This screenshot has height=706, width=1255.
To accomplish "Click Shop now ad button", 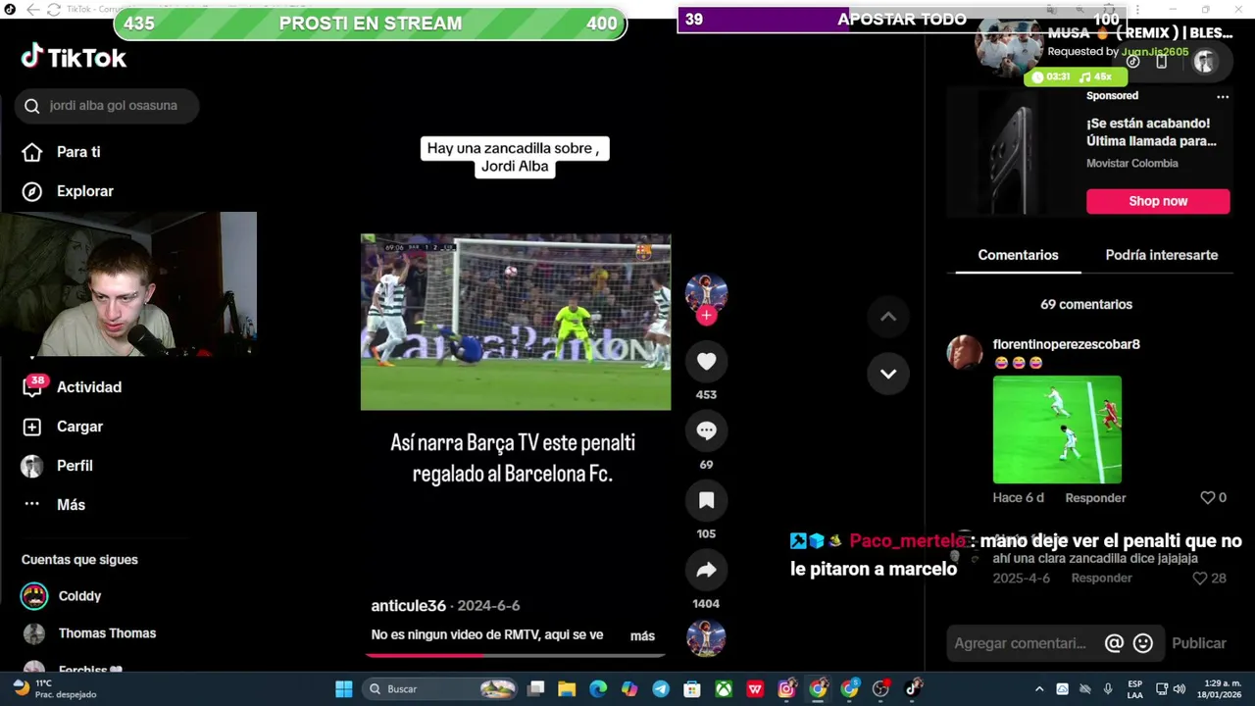I will pos(1158,201).
